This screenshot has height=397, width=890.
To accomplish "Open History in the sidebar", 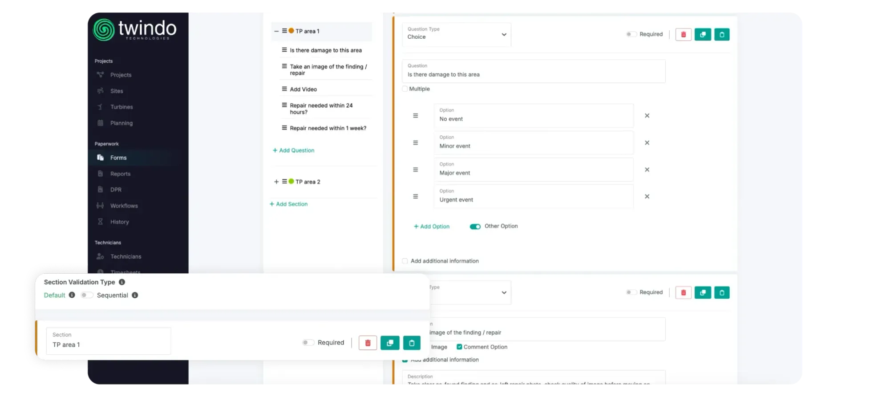I will coord(119,222).
